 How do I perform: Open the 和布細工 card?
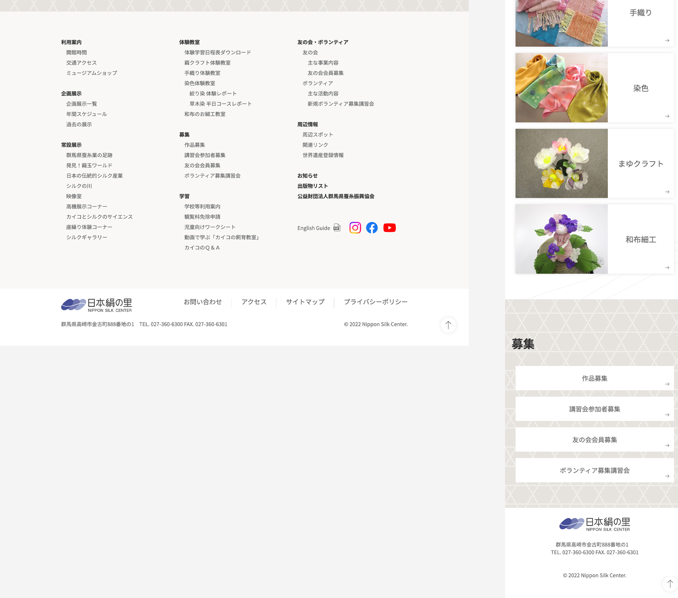(594, 239)
